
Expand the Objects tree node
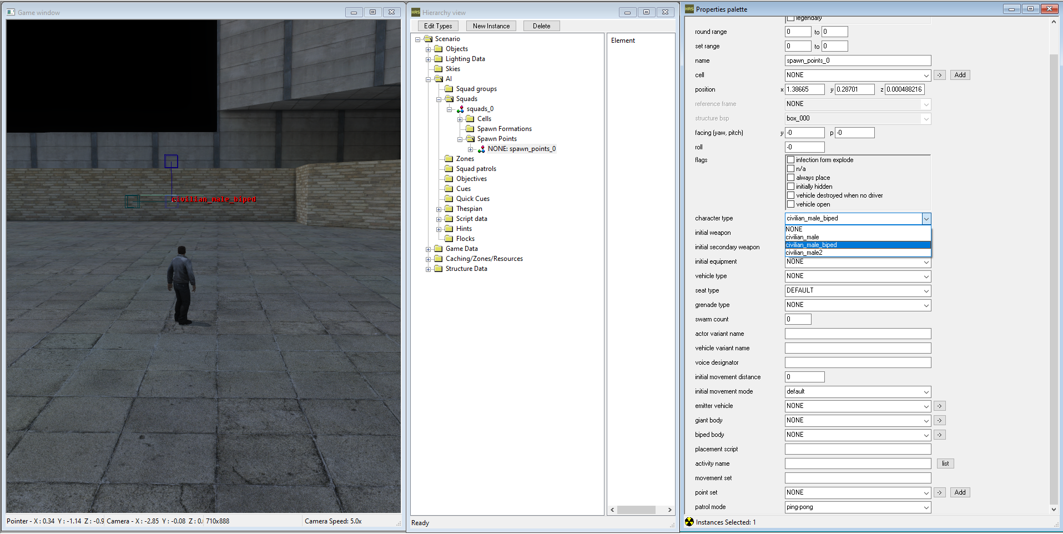[x=429, y=49]
